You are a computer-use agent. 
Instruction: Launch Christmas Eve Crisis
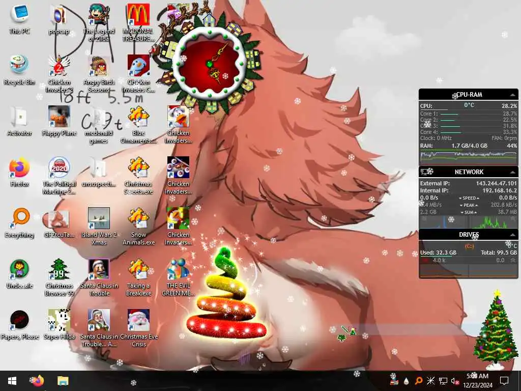point(138,328)
